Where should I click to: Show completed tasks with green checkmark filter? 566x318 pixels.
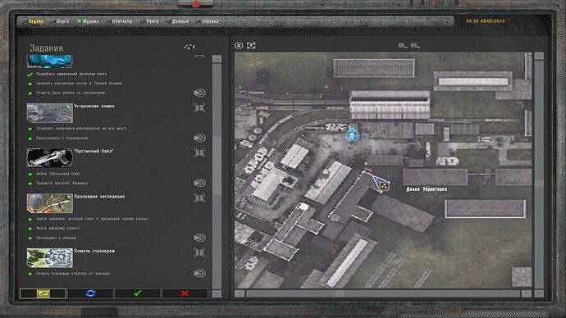[137, 293]
